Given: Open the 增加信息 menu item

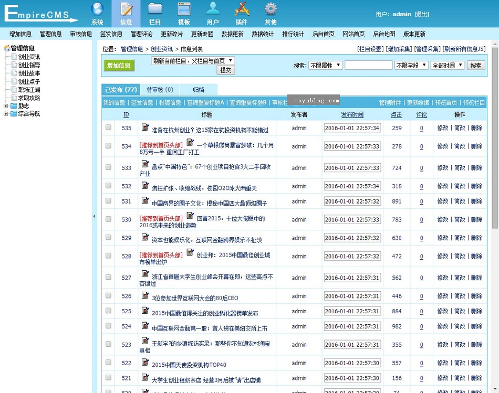Looking at the screenshot, I should [x=20, y=34].
